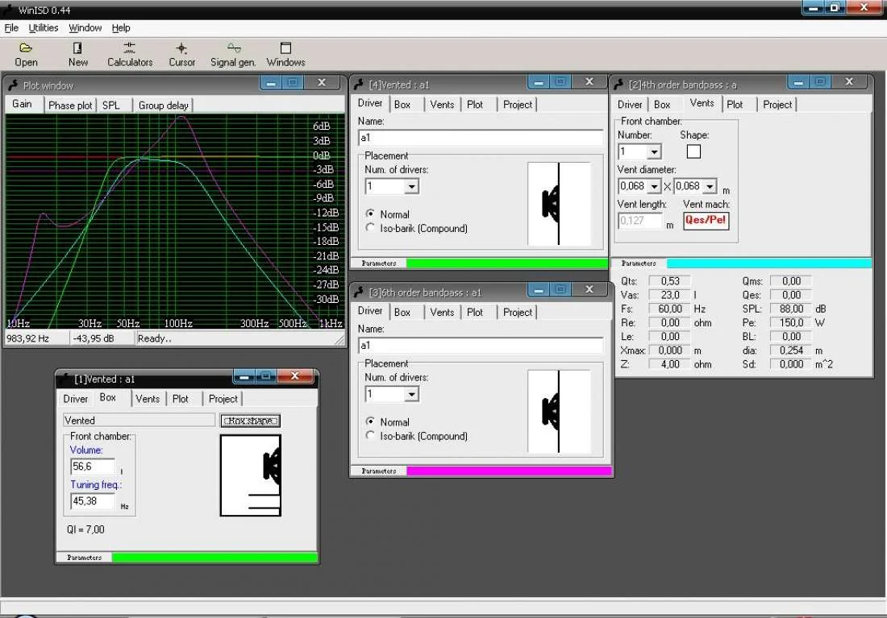Screen dimensions: 887x618
Task: Click the Vent mach Qes/Pe! warning button
Action: 706,221
